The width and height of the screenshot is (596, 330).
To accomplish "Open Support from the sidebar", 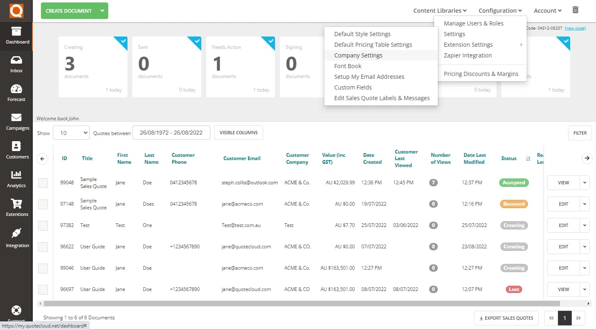I will click(x=16, y=313).
